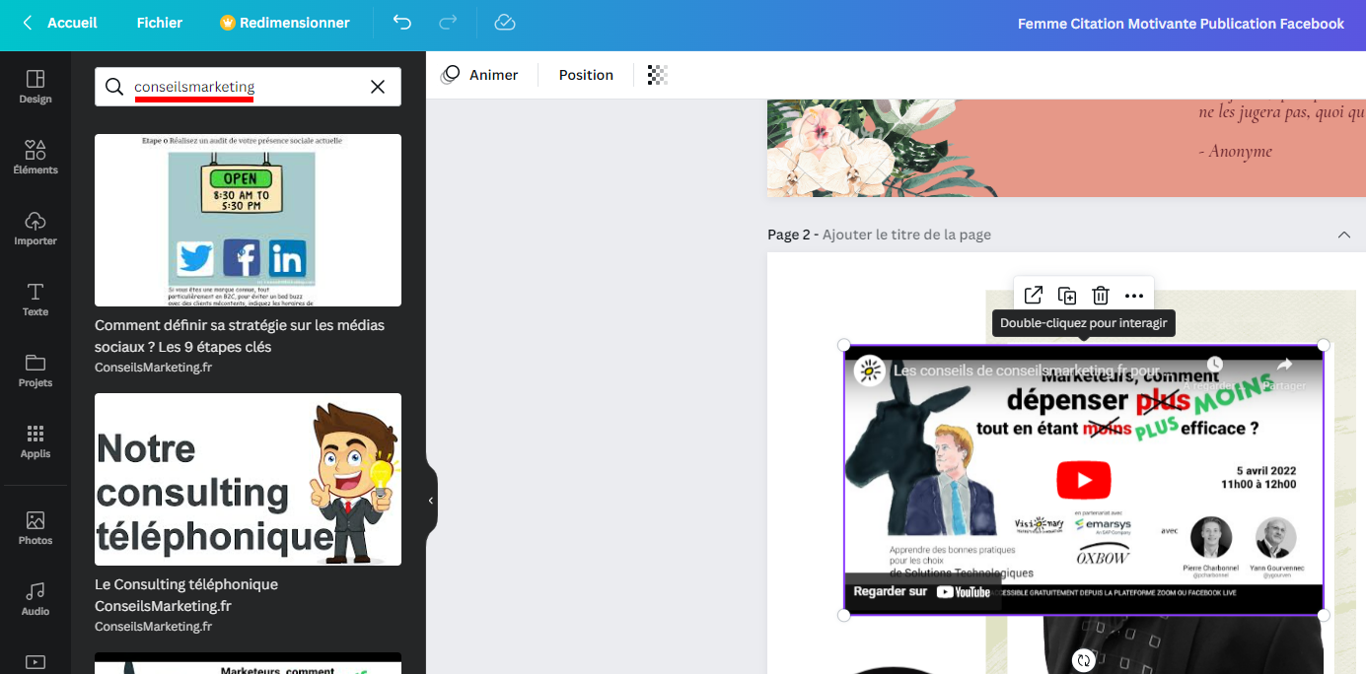This screenshot has width=1366, height=674.
Task: Click the YouTube channel logo on video
Action: 869,370
